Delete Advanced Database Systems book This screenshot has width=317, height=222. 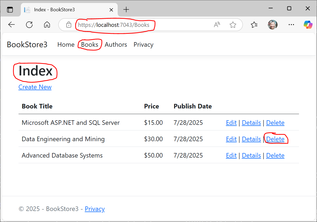point(275,155)
